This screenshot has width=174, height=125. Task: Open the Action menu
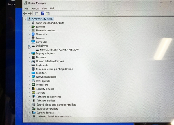tap(35, 8)
